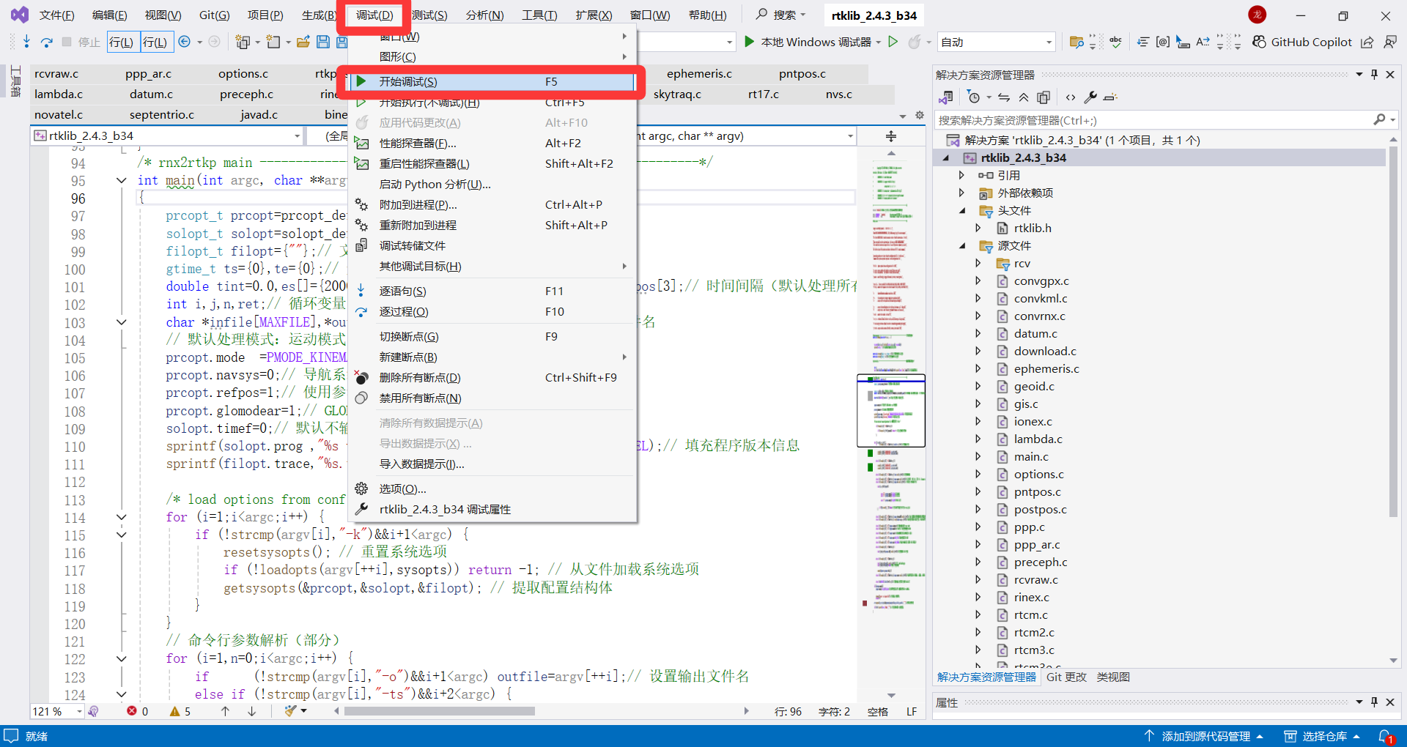Click the spell check abc toolbar icon

click(1115, 42)
